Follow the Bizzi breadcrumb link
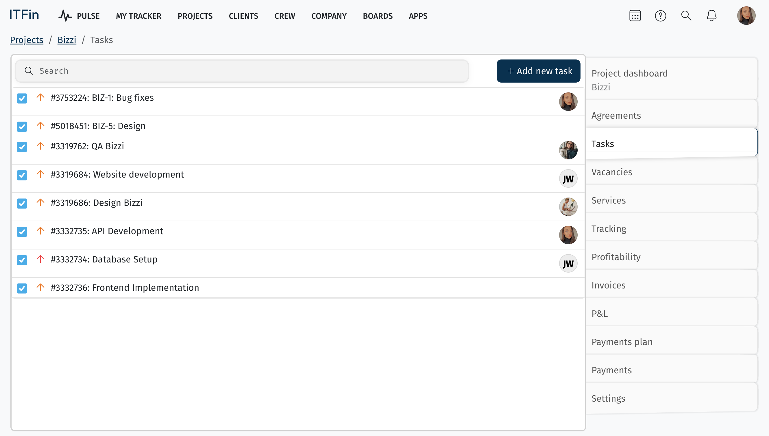 coord(66,40)
